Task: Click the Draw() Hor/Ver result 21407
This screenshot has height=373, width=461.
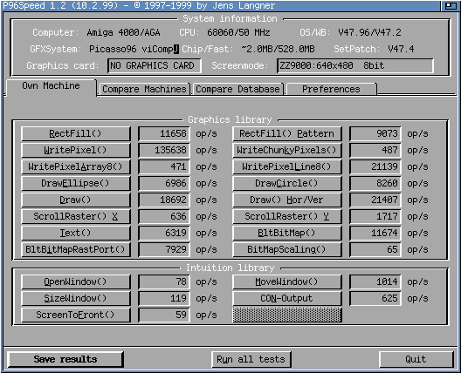Action: tap(375, 200)
